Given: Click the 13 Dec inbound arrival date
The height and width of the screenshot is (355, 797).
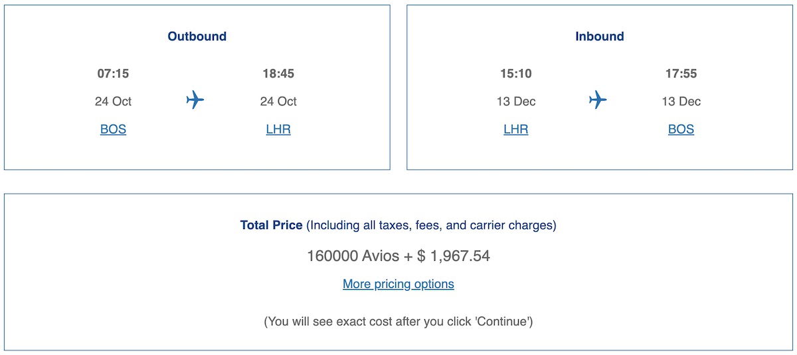Looking at the screenshot, I should pyautogui.click(x=681, y=102).
